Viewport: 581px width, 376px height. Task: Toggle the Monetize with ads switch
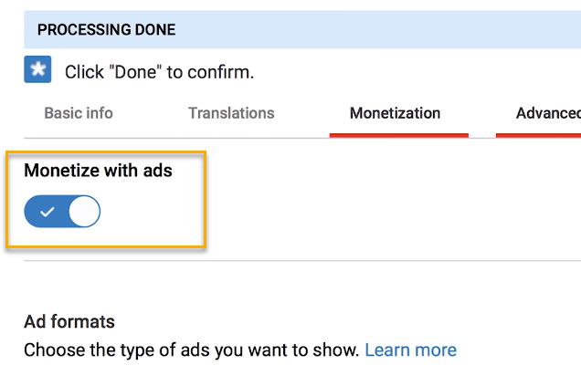pyautogui.click(x=62, y=212)
